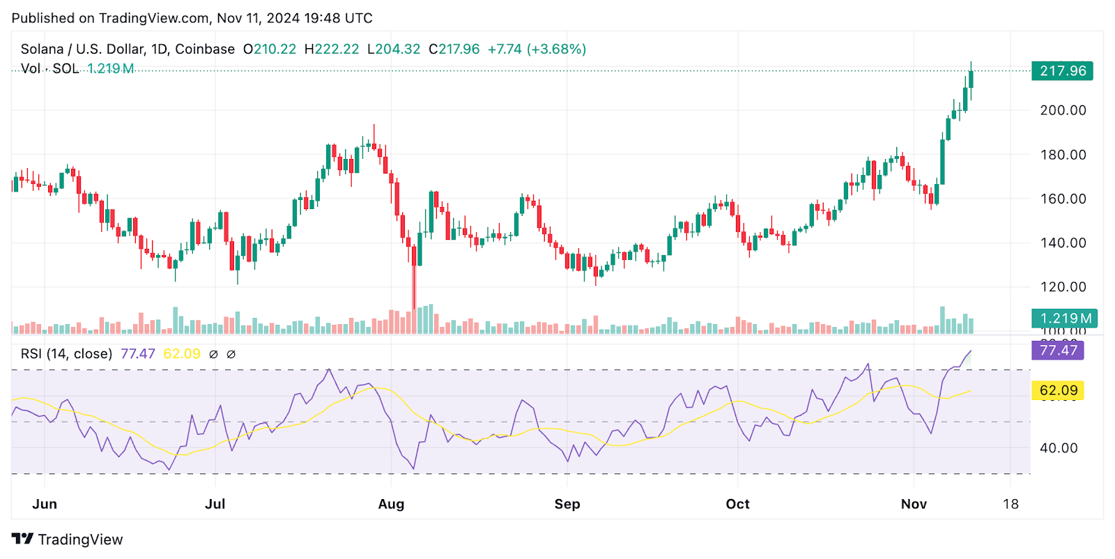Image resolution: width=1115 pixels, height=559 pixels.
Task: Click the 140.00 price axis level
Action: pos(1063,243)
